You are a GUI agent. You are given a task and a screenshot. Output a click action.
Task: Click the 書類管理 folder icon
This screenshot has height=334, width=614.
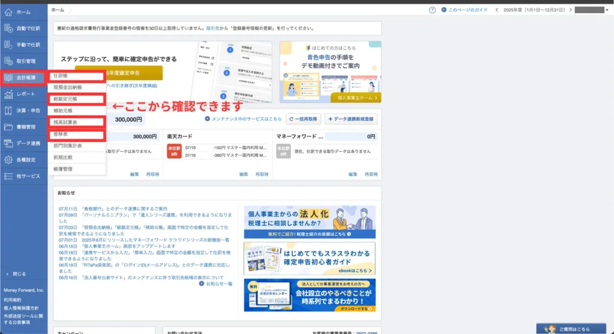pos(8,127)
